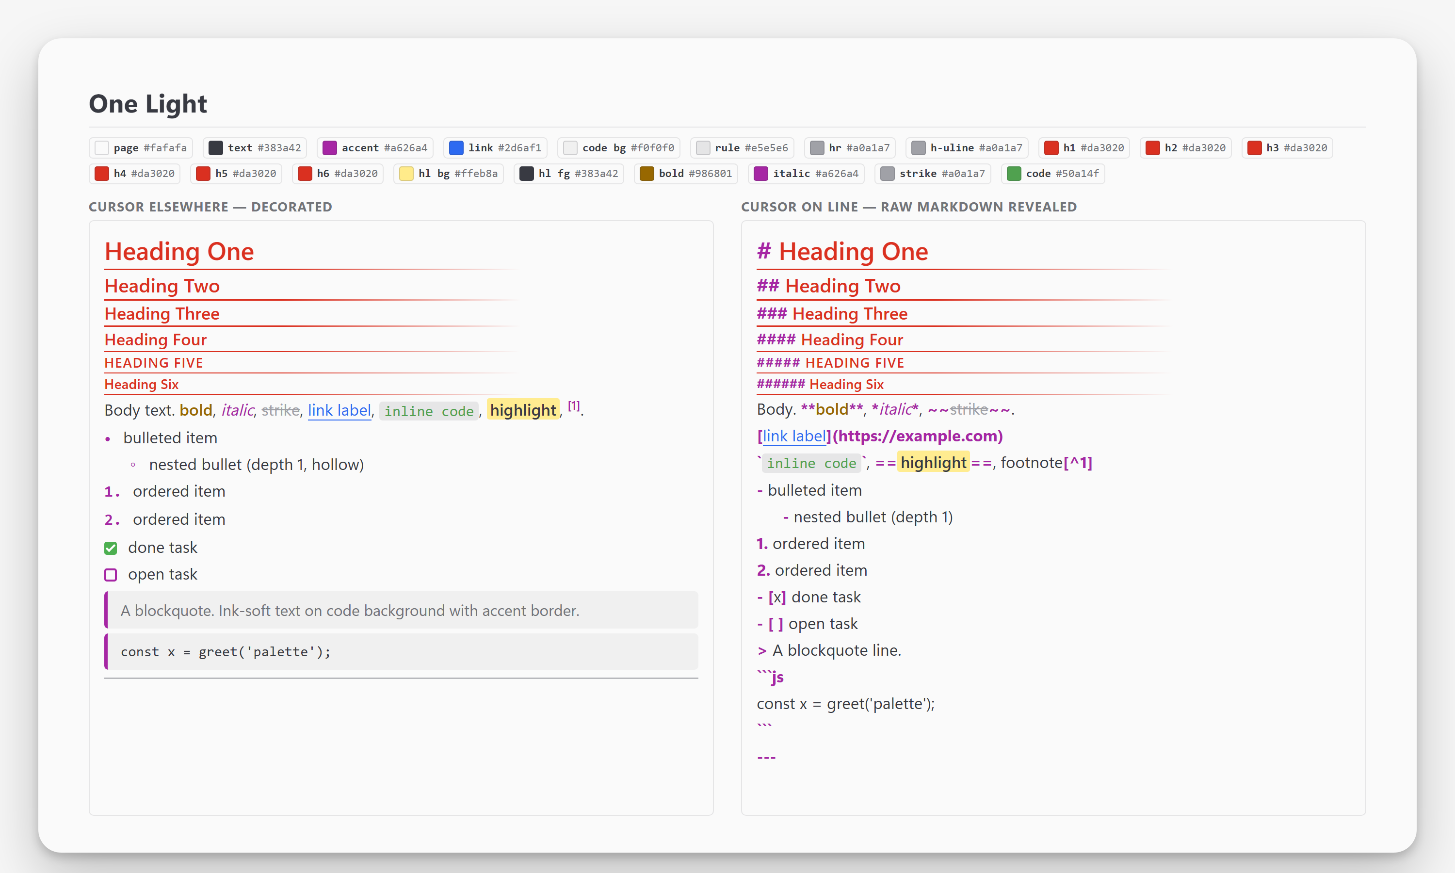Viewport: 1455px width, 873px height.
Task: Click the decorated Heading One text
Action: [x=179, y=251]
